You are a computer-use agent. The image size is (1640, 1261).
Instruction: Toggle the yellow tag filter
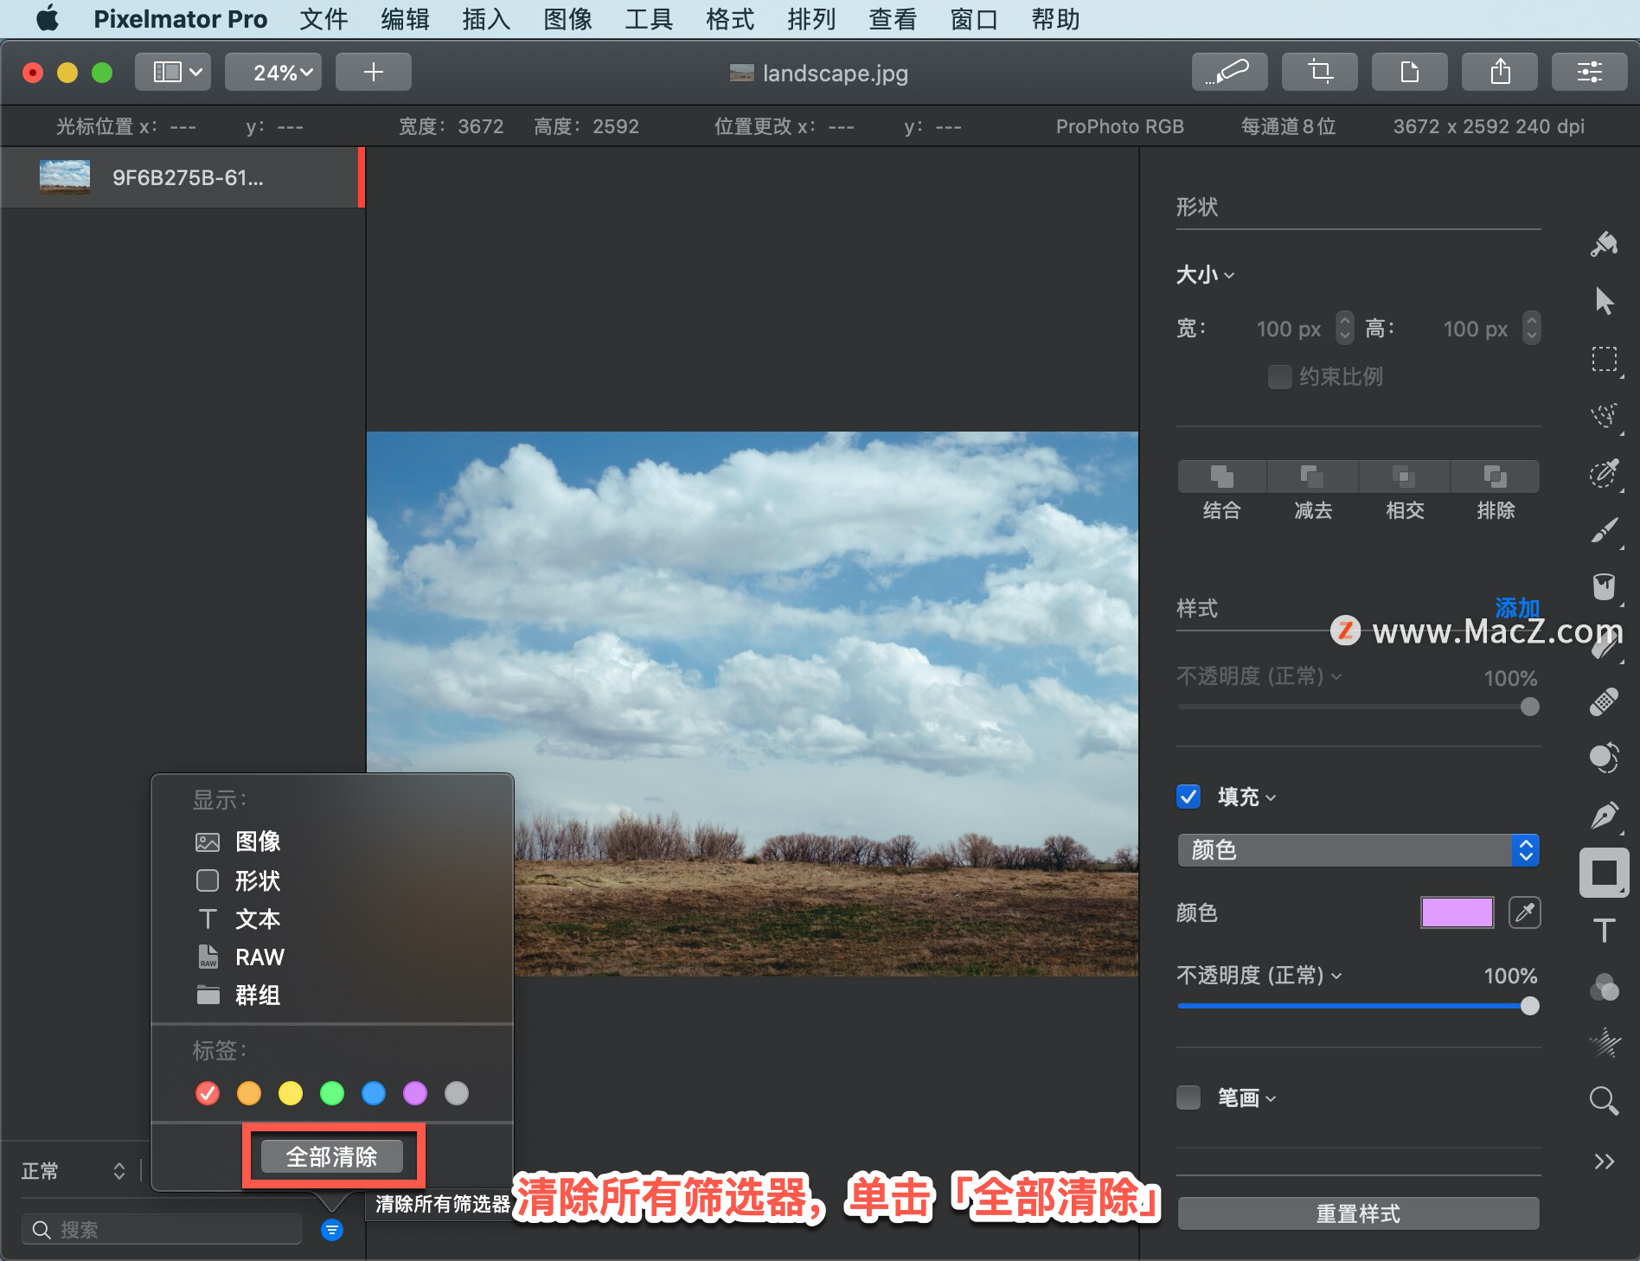[x=291, y=1093]
